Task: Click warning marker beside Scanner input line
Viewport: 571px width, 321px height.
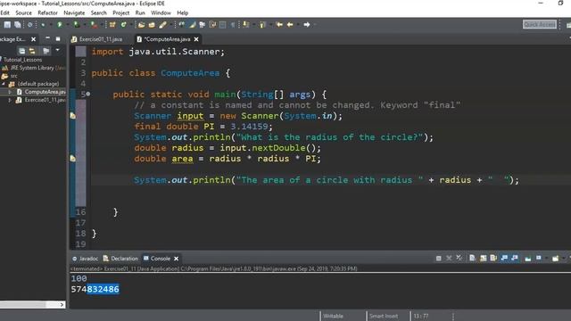Action: [x=73, y=116]
